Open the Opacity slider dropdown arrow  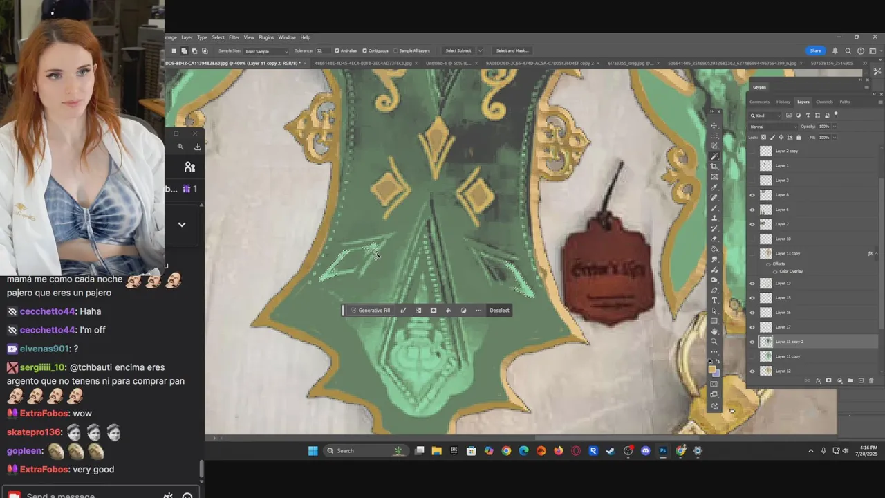tap(835, 127)
